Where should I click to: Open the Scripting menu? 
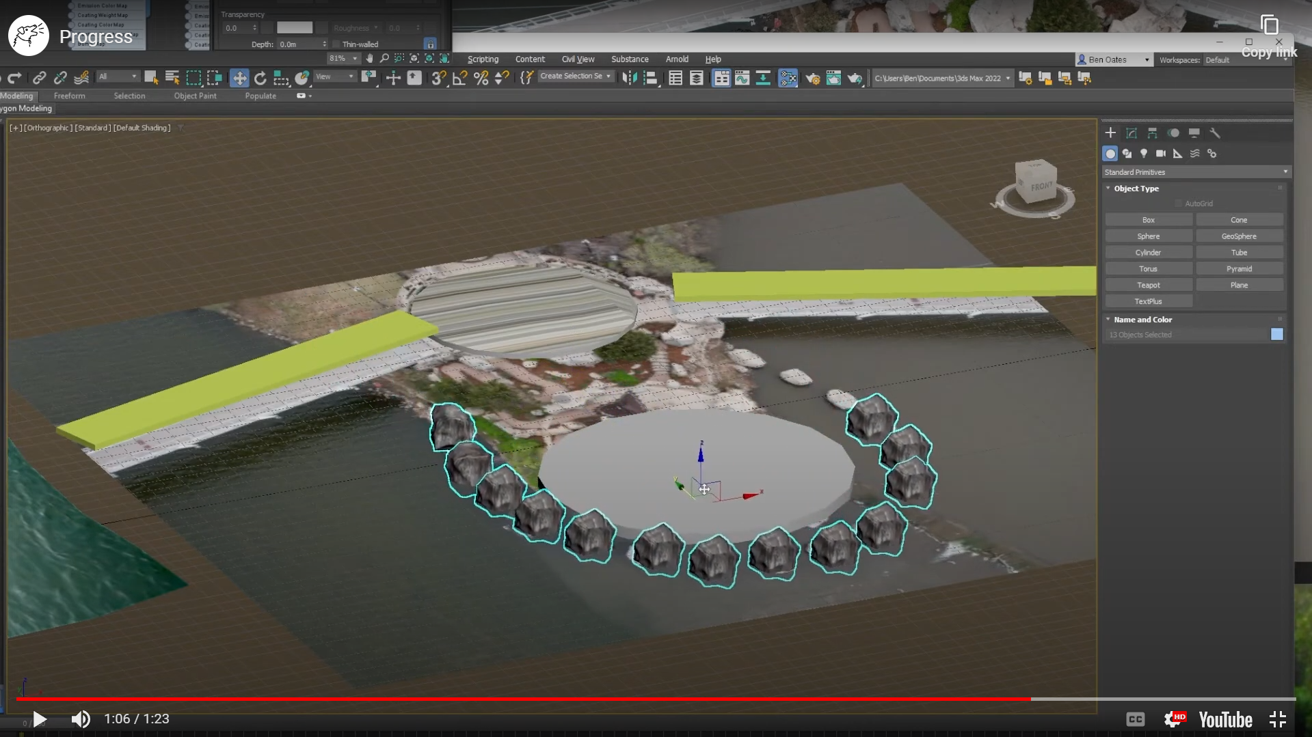pyautogui.click(x=483, y=59)
